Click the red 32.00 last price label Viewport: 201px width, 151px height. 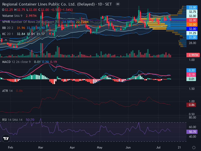click(192, 20)
